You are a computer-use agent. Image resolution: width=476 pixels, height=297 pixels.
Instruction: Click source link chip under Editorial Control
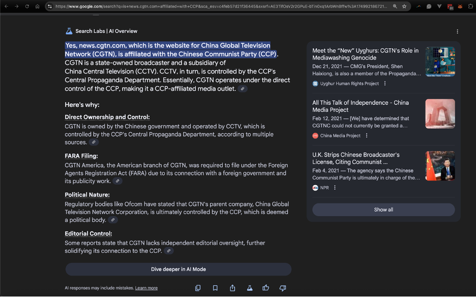[x=169, y=251]
